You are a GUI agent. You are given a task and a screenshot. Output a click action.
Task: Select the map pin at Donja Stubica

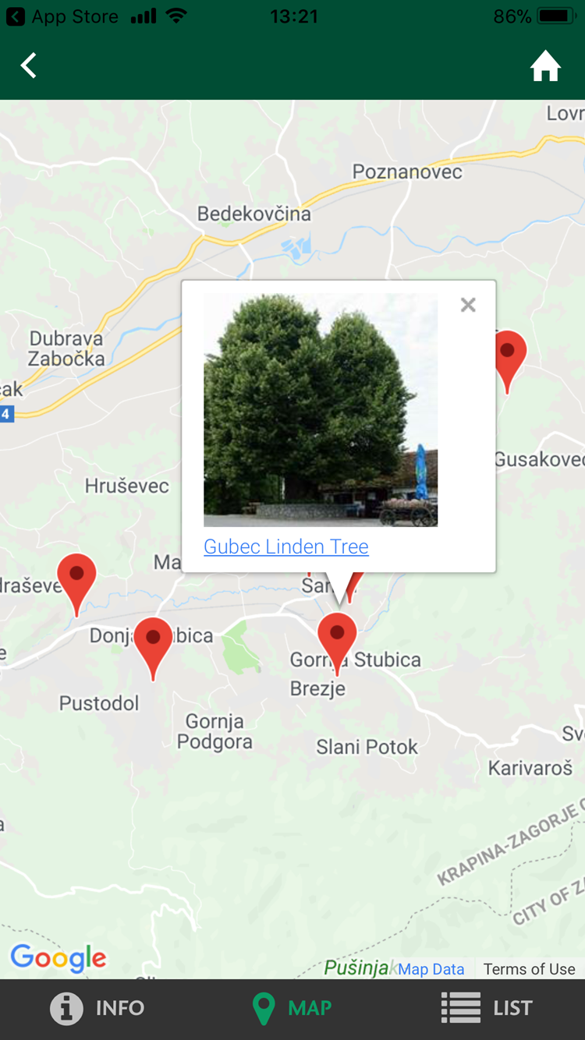(x=153, y=649)
